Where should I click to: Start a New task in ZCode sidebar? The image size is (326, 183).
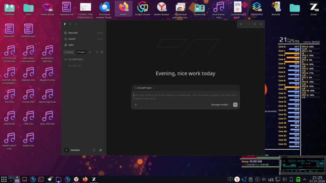coord(84,33)
